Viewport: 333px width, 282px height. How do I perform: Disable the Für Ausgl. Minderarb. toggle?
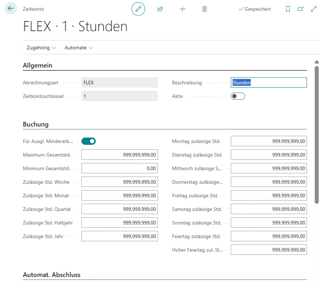[89, 141]
